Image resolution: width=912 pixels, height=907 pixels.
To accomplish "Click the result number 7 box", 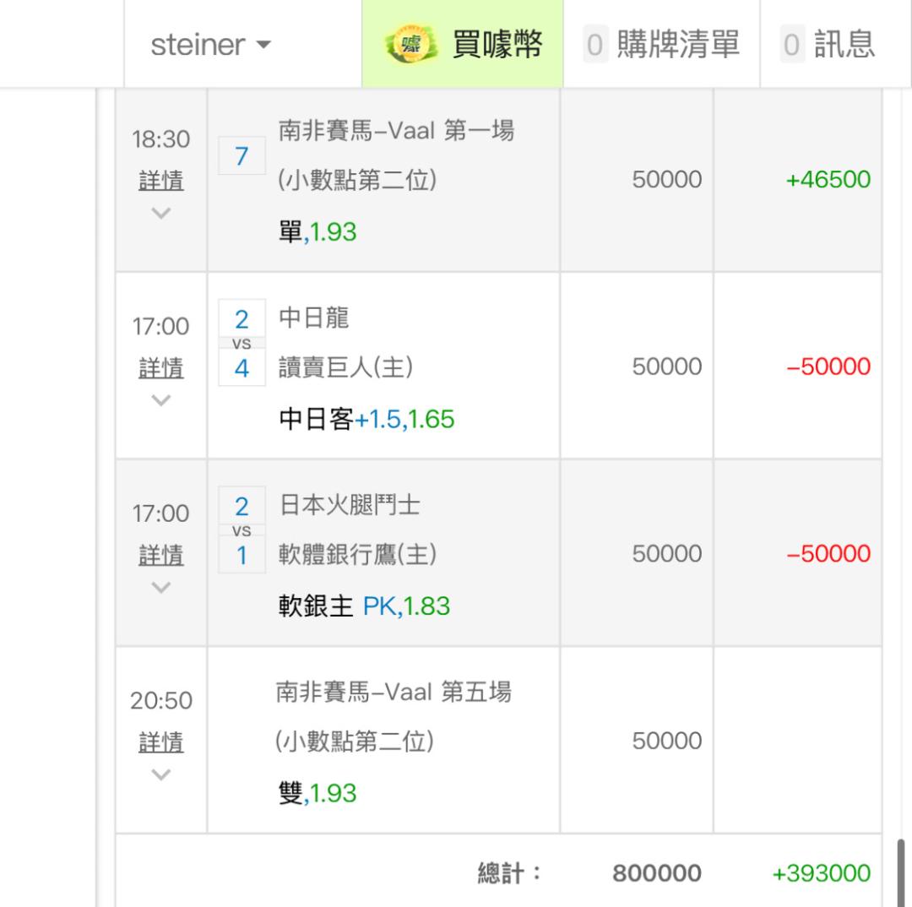I will pyautogui.click(x=242, y=155).
